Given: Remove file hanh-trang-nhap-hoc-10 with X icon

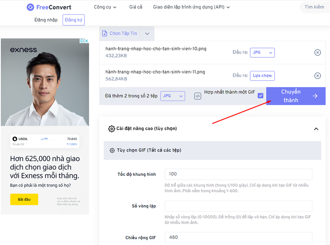Looking at the screenshot, I should point(318,52).
